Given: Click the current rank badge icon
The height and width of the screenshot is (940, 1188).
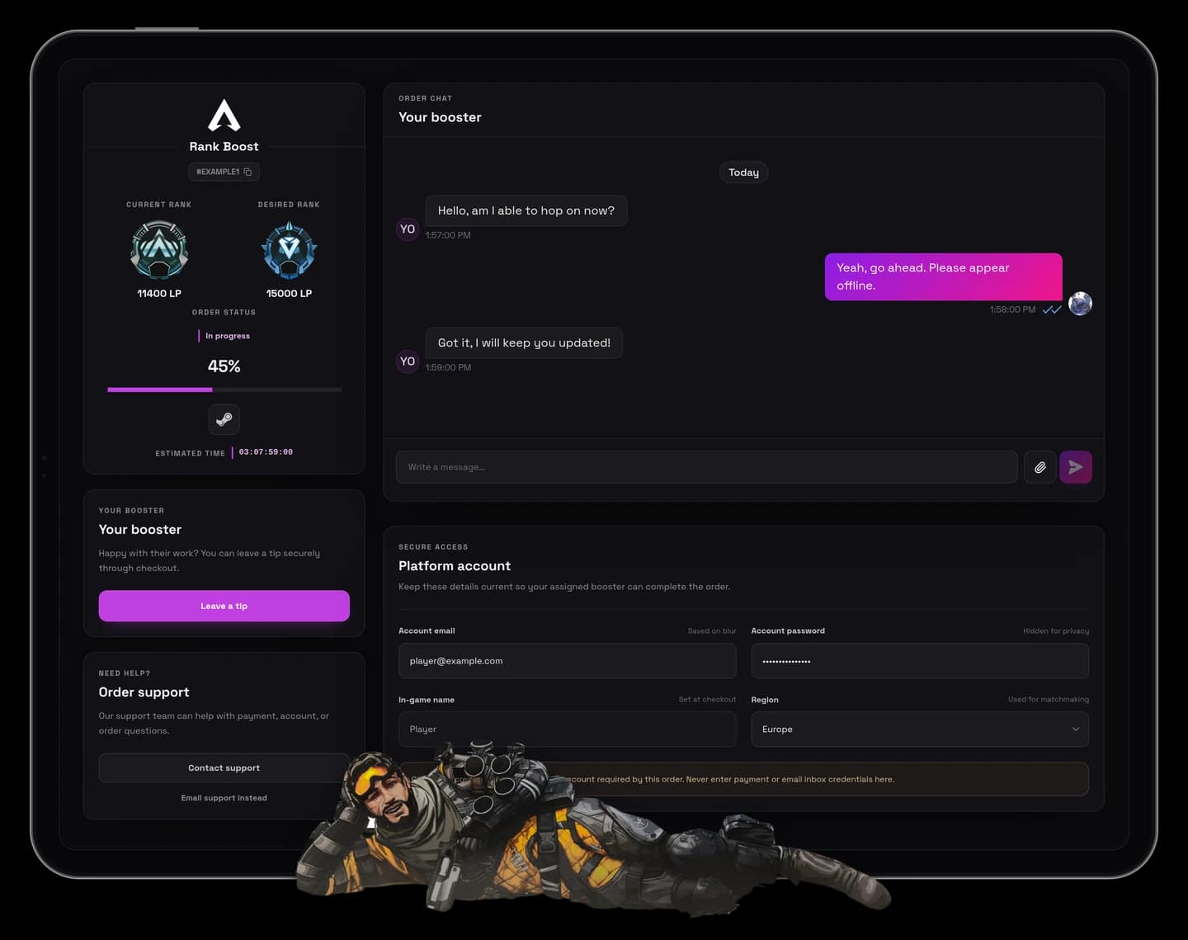Looking at the screenshot, I should (159, 250).
